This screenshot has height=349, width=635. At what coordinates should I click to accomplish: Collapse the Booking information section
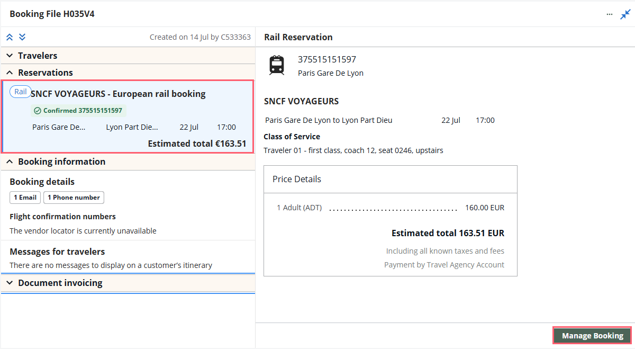tap(128, 162)
